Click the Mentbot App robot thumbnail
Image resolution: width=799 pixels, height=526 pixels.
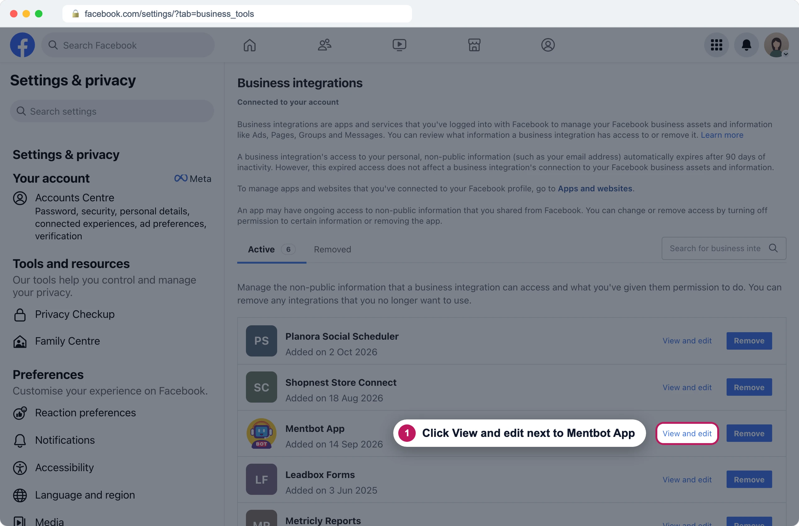pyautogui.click(x=262, y=433)
